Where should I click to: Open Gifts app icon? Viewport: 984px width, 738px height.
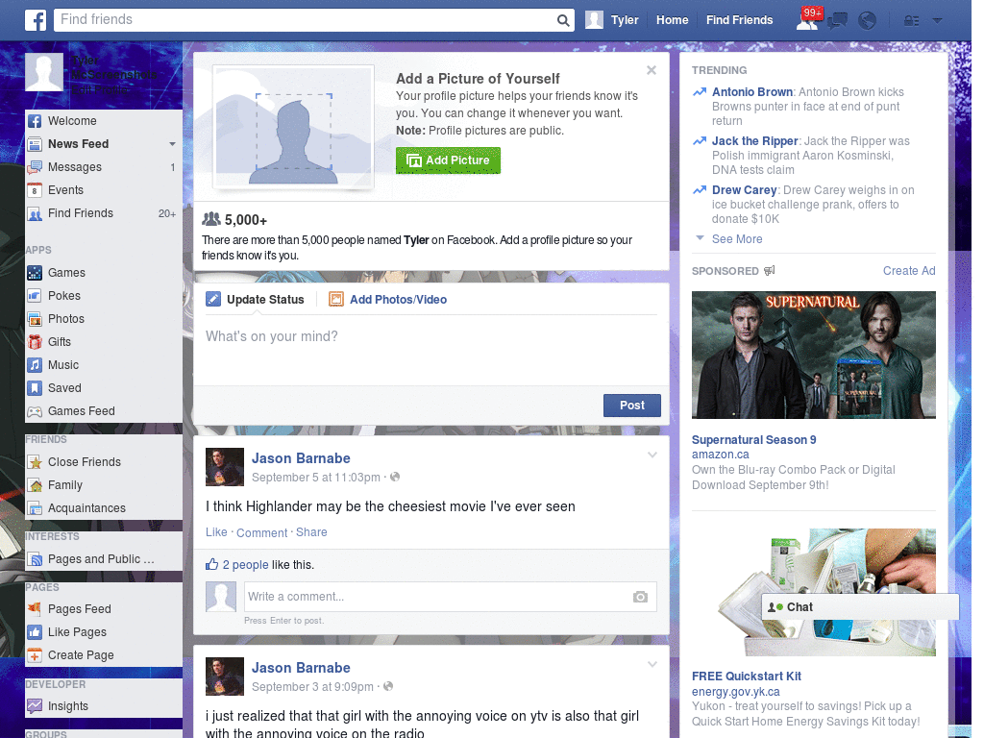[35, 342]
